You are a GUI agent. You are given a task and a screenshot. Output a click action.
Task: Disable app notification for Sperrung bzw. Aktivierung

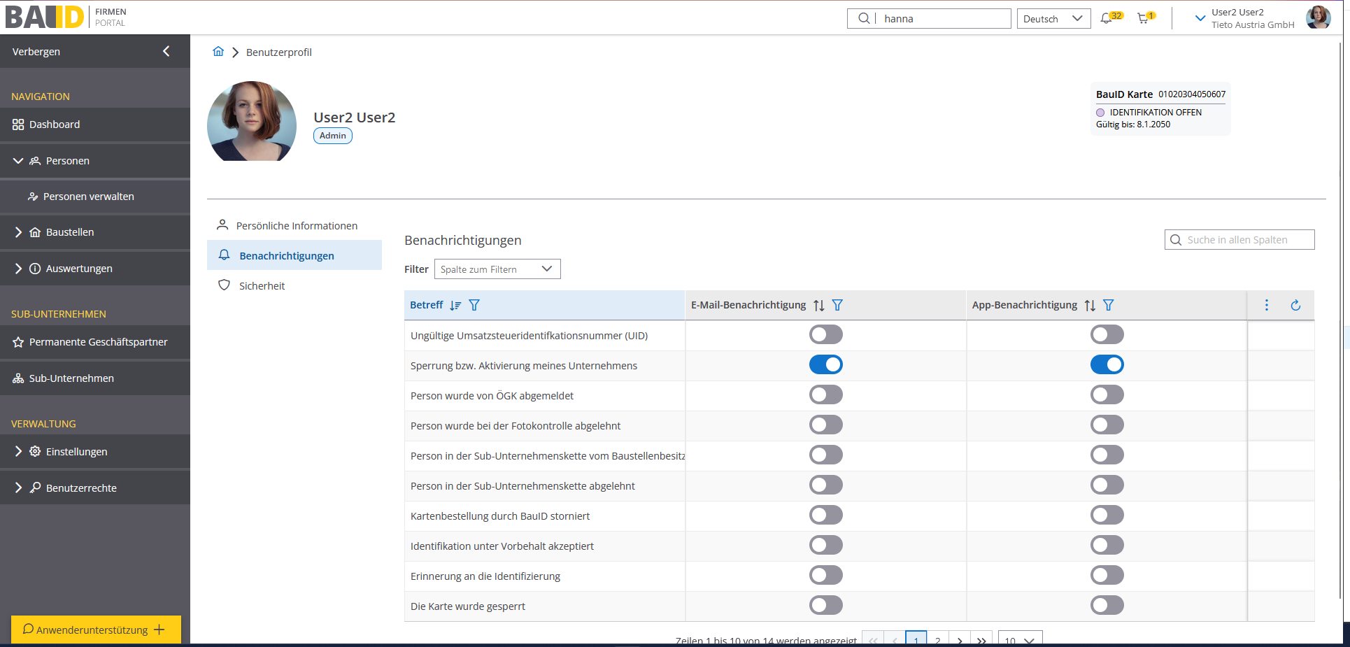tap(1107, 364)
